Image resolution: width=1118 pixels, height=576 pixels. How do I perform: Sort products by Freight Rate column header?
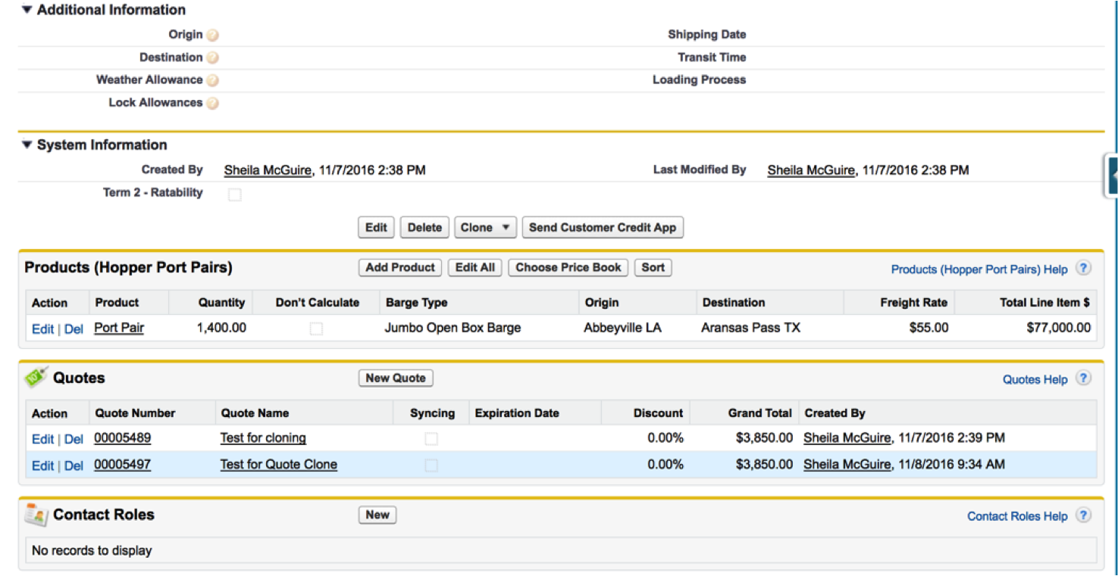pyautogui.click(x=913, y=303)
